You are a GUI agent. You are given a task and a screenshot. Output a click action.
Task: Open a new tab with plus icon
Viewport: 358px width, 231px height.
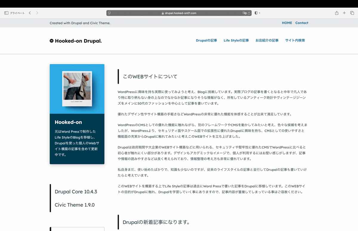click(344, 13)
